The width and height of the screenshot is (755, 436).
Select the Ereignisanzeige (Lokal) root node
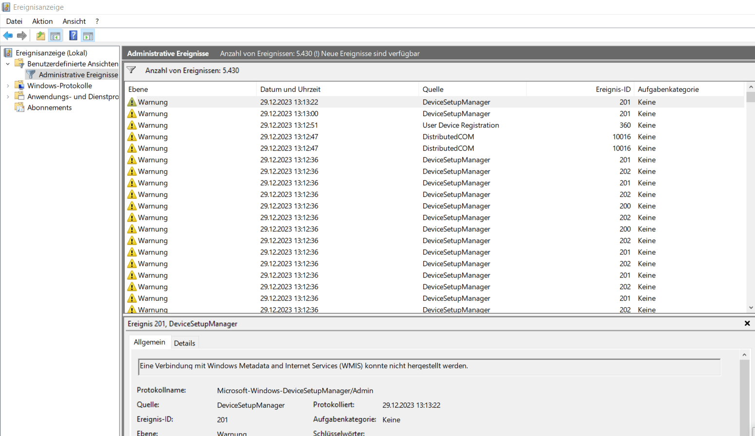point(51,52)
